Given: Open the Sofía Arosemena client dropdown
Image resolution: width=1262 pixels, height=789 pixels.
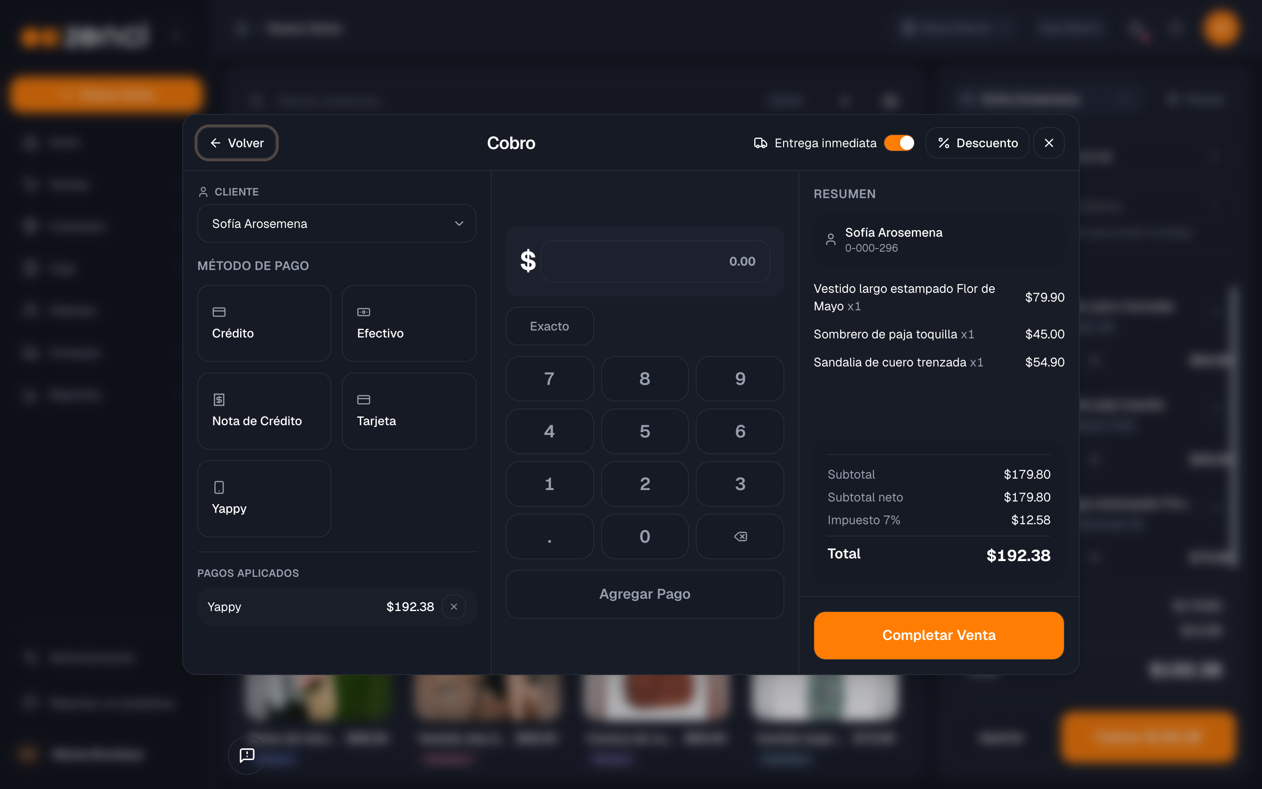Looking at the screenshot, I should pos(337,224).
